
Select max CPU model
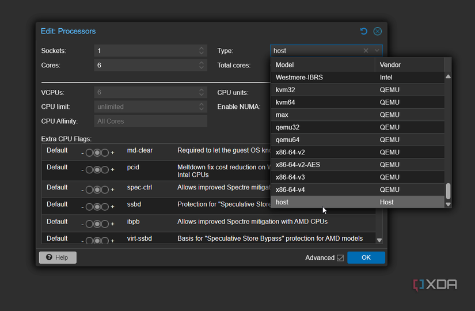pos(358,115)
